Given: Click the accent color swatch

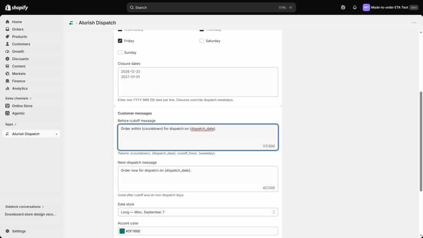Looking at the screenshot, I should (x=122, y=231).
